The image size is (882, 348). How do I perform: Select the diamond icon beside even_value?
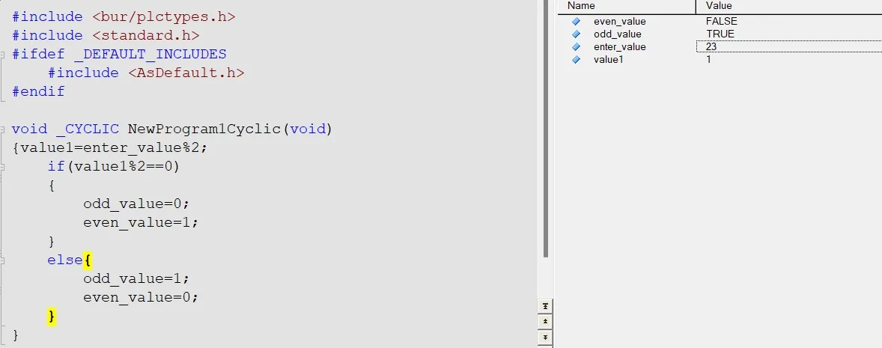point(576,22)
